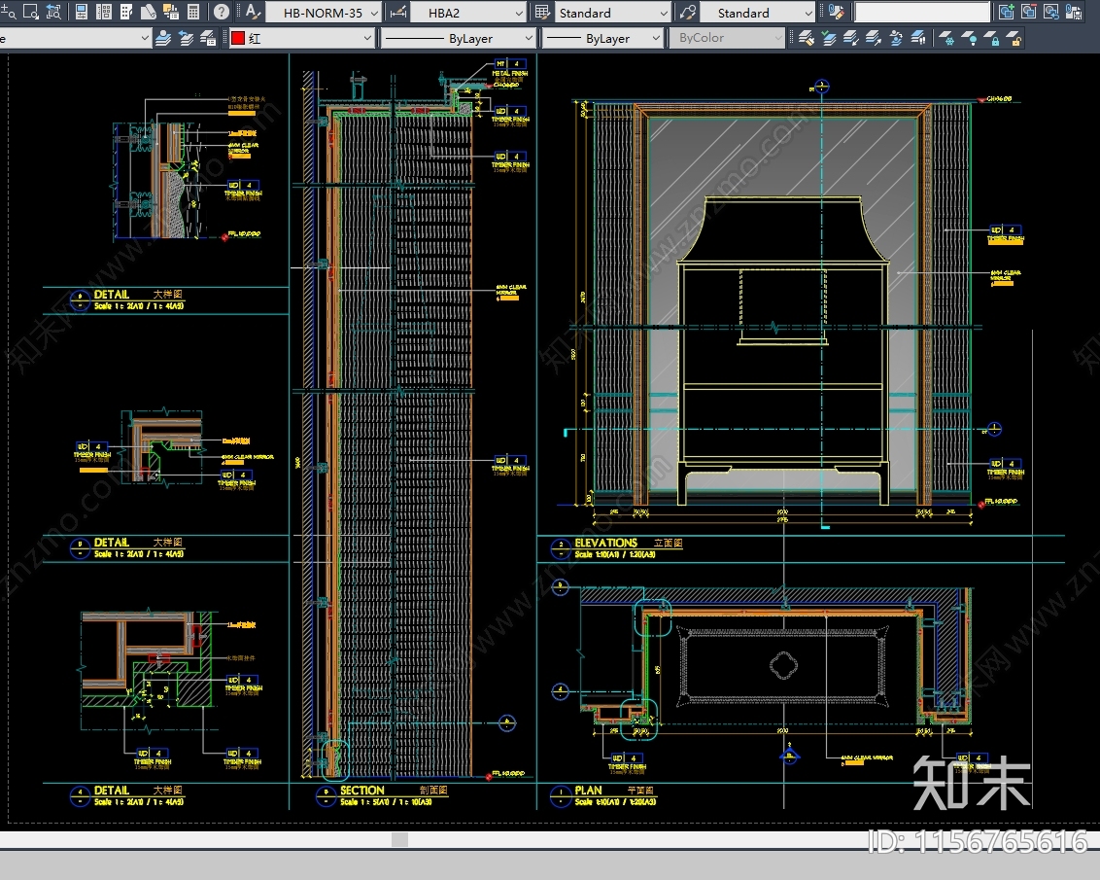Expand the ByLayer linetype dropdown

click(528, 39)
